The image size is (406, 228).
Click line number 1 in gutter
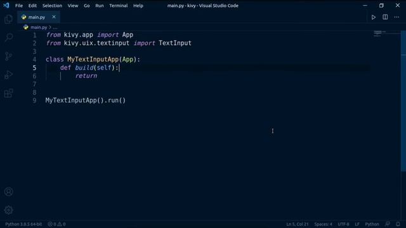[x=34, y=35]
